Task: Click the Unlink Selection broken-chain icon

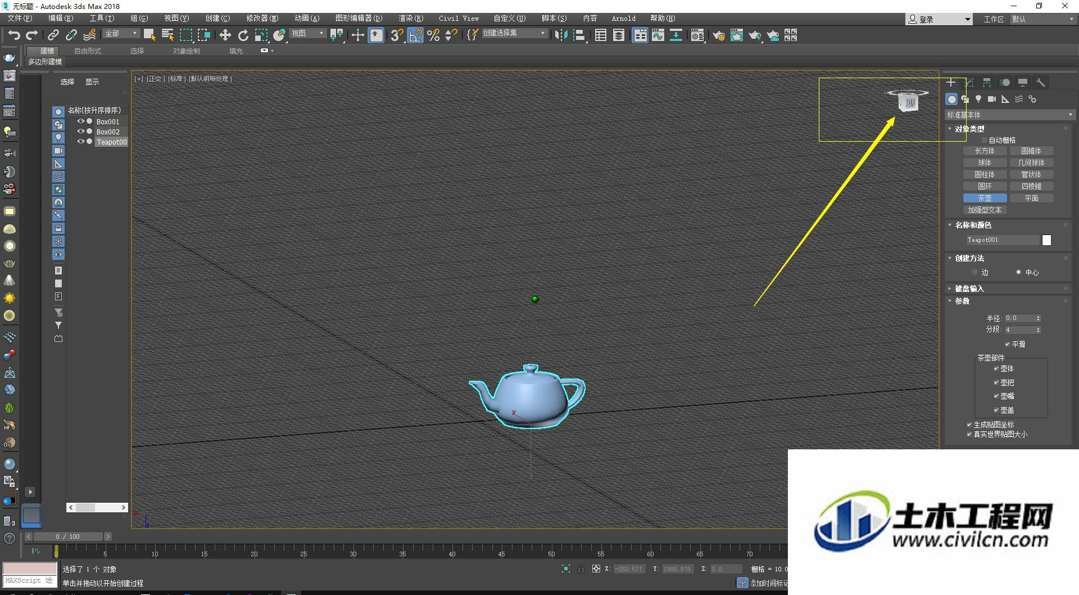Action: coord(71,35)
